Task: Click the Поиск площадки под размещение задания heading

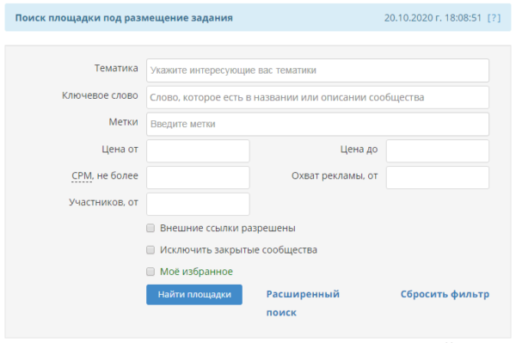Action: tap(124, 18)
